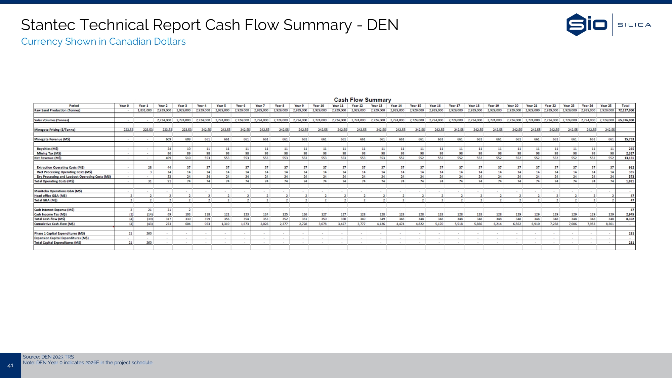Click the subtitle 'Currency Shown in Canadian Dollars'

coord(103,41)
